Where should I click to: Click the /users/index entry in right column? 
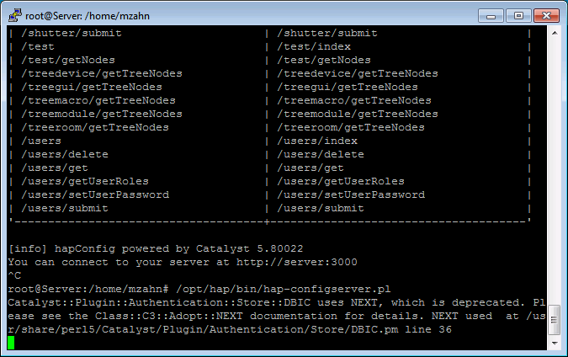pos(317,141)
